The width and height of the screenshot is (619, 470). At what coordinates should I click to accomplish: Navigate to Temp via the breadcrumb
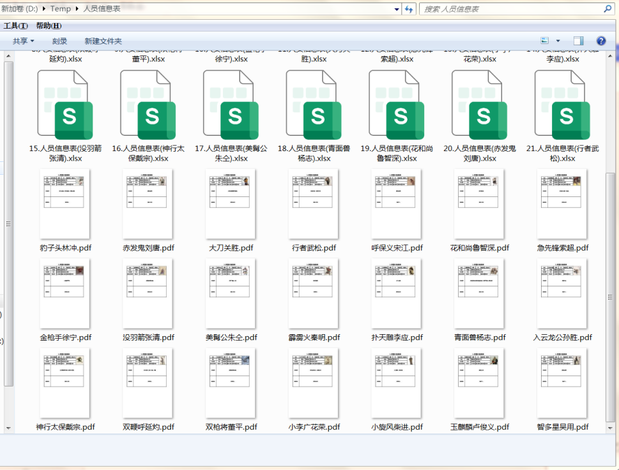61,9
